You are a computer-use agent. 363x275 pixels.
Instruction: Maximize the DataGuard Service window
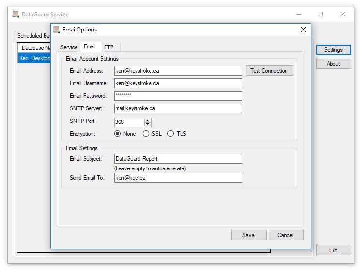(320, 15)
